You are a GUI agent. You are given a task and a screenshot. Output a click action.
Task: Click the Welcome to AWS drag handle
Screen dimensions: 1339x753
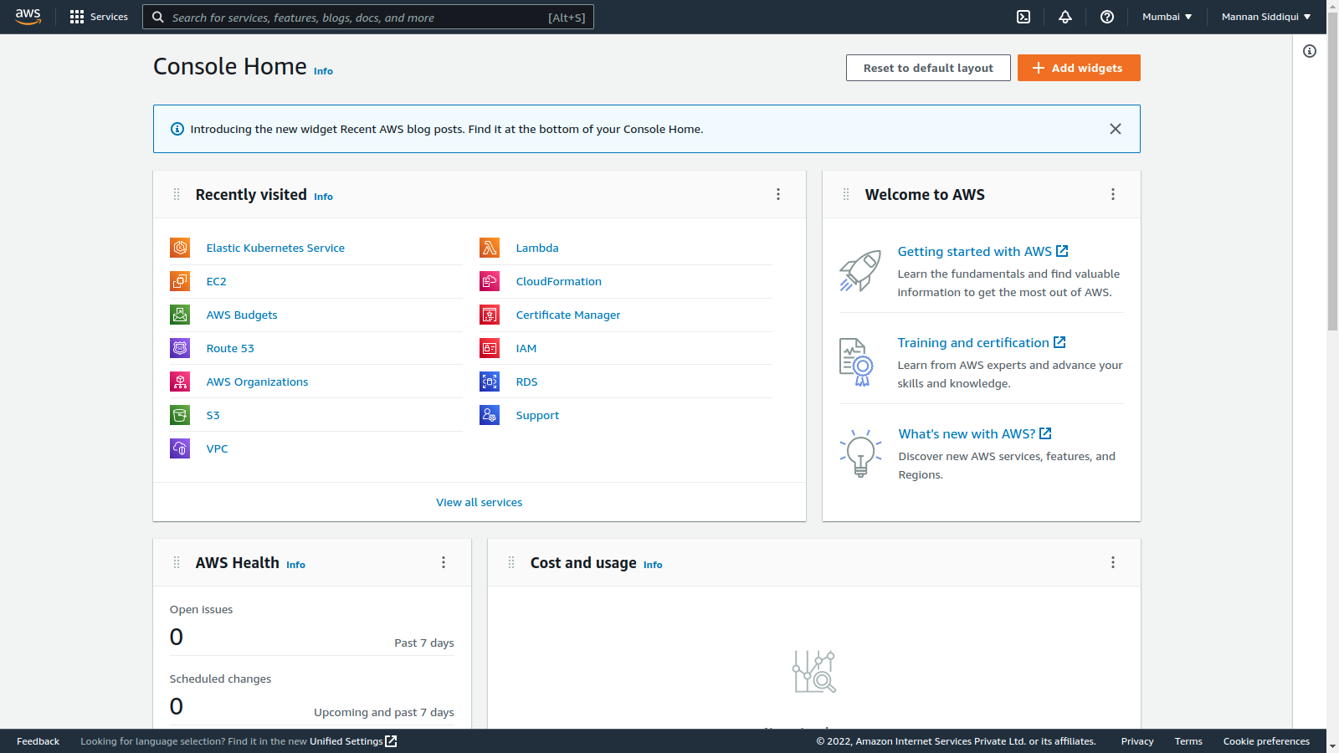coord(846,194)
